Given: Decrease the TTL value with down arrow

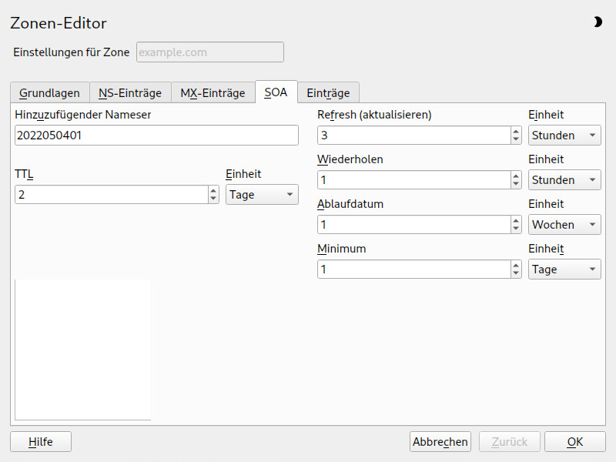Looking at the screenshot, I should pyautogui.click(x=213, y=199).
